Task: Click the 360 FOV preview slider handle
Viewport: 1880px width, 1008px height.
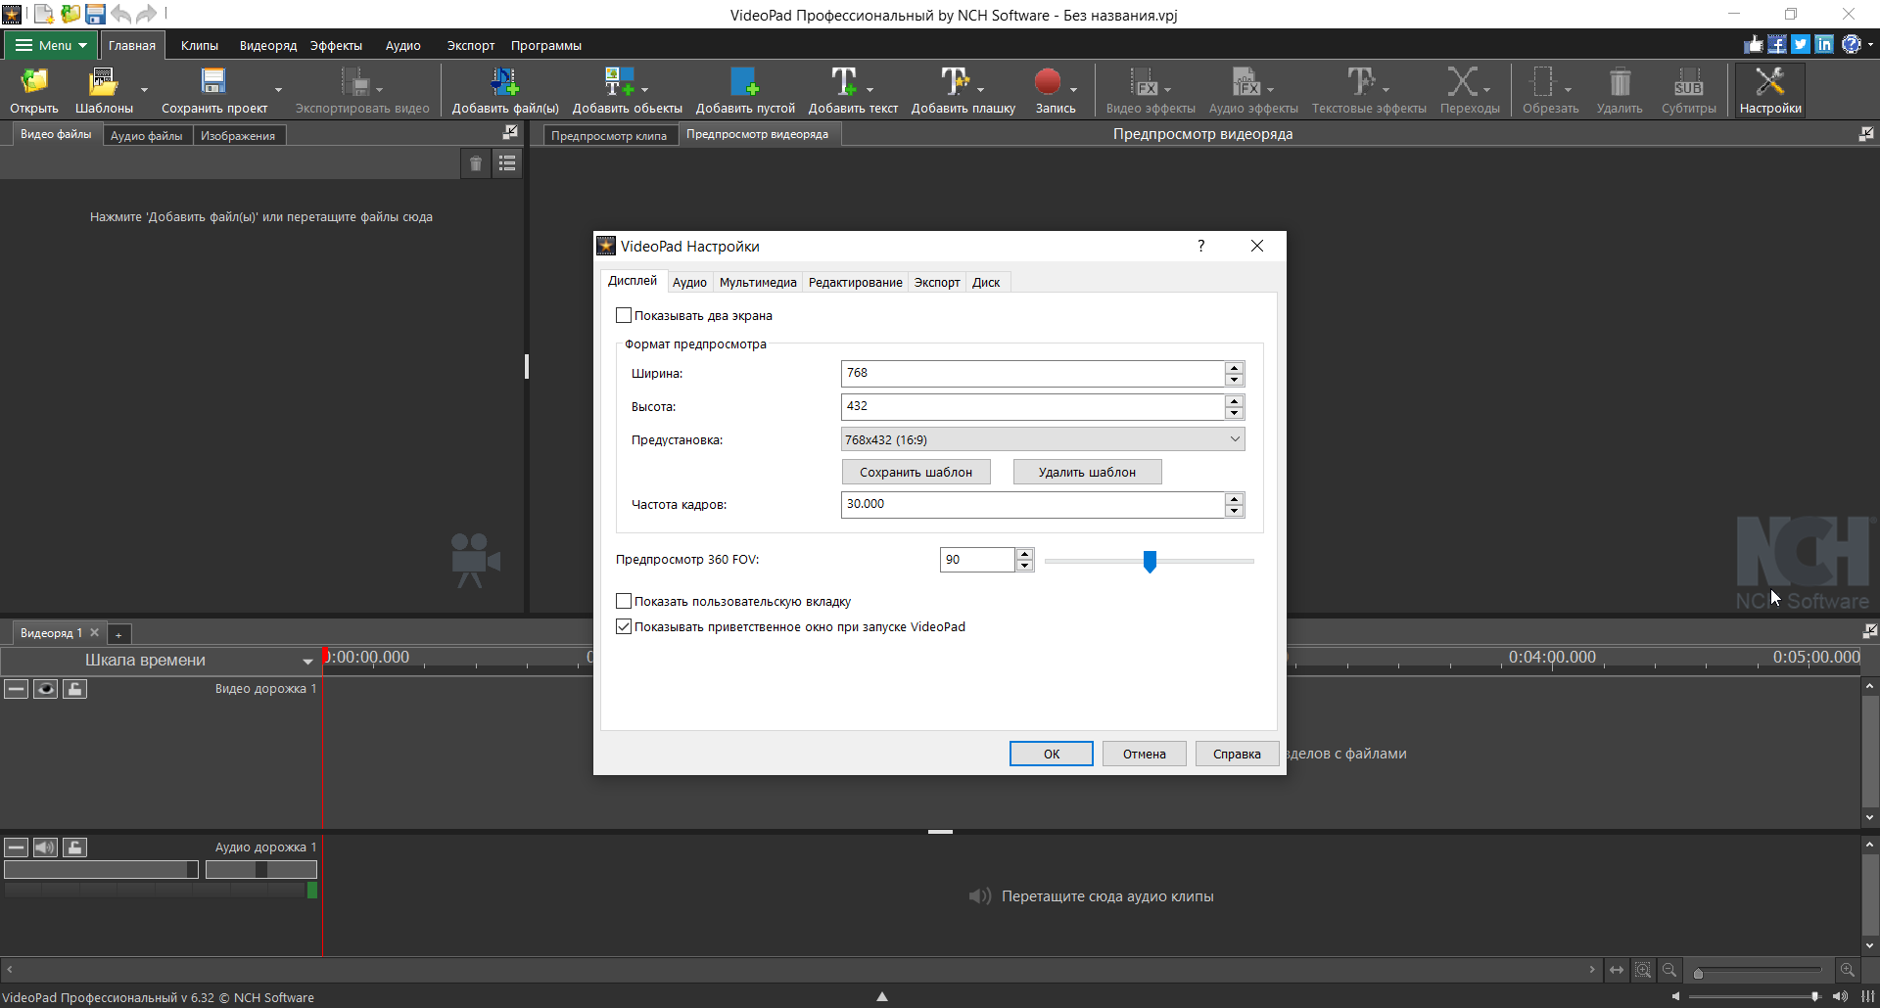Action: 1150,561
